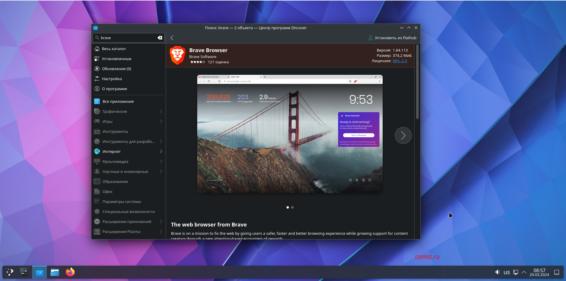
Task: Expand the Расширения приложений category
Action: tap(161, 222)
